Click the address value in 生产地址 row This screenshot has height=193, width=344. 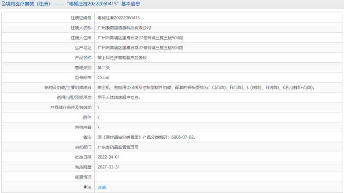(x=140, y=48)
